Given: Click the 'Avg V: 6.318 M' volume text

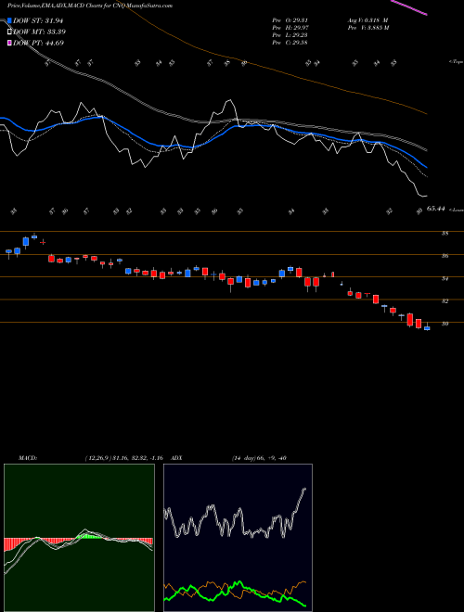Looking at the screenshot, I should (x=368, y=20).
